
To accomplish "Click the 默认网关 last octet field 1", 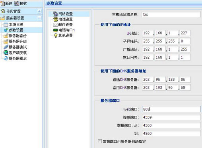I will click(x=185, y=57).
